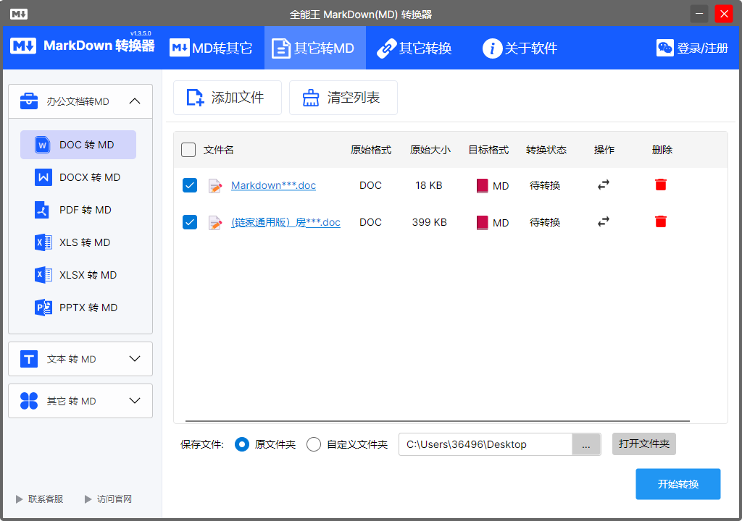Open the Markdown***.doc file link
The image size is (742, 521).
(273, 185)
